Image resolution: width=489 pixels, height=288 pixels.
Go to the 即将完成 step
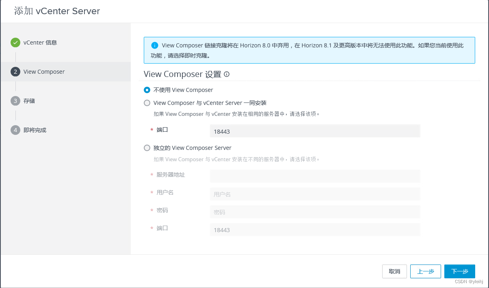click(x=35, y=130)
